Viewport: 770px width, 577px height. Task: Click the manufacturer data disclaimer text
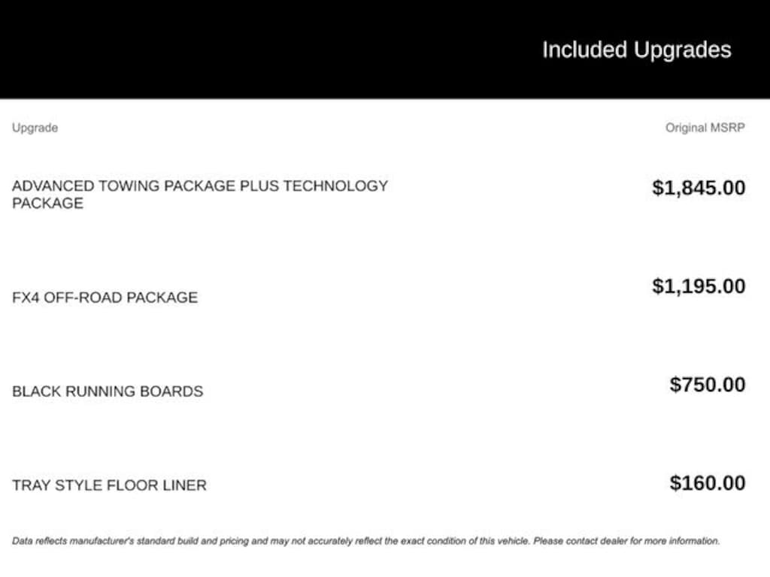366,541
